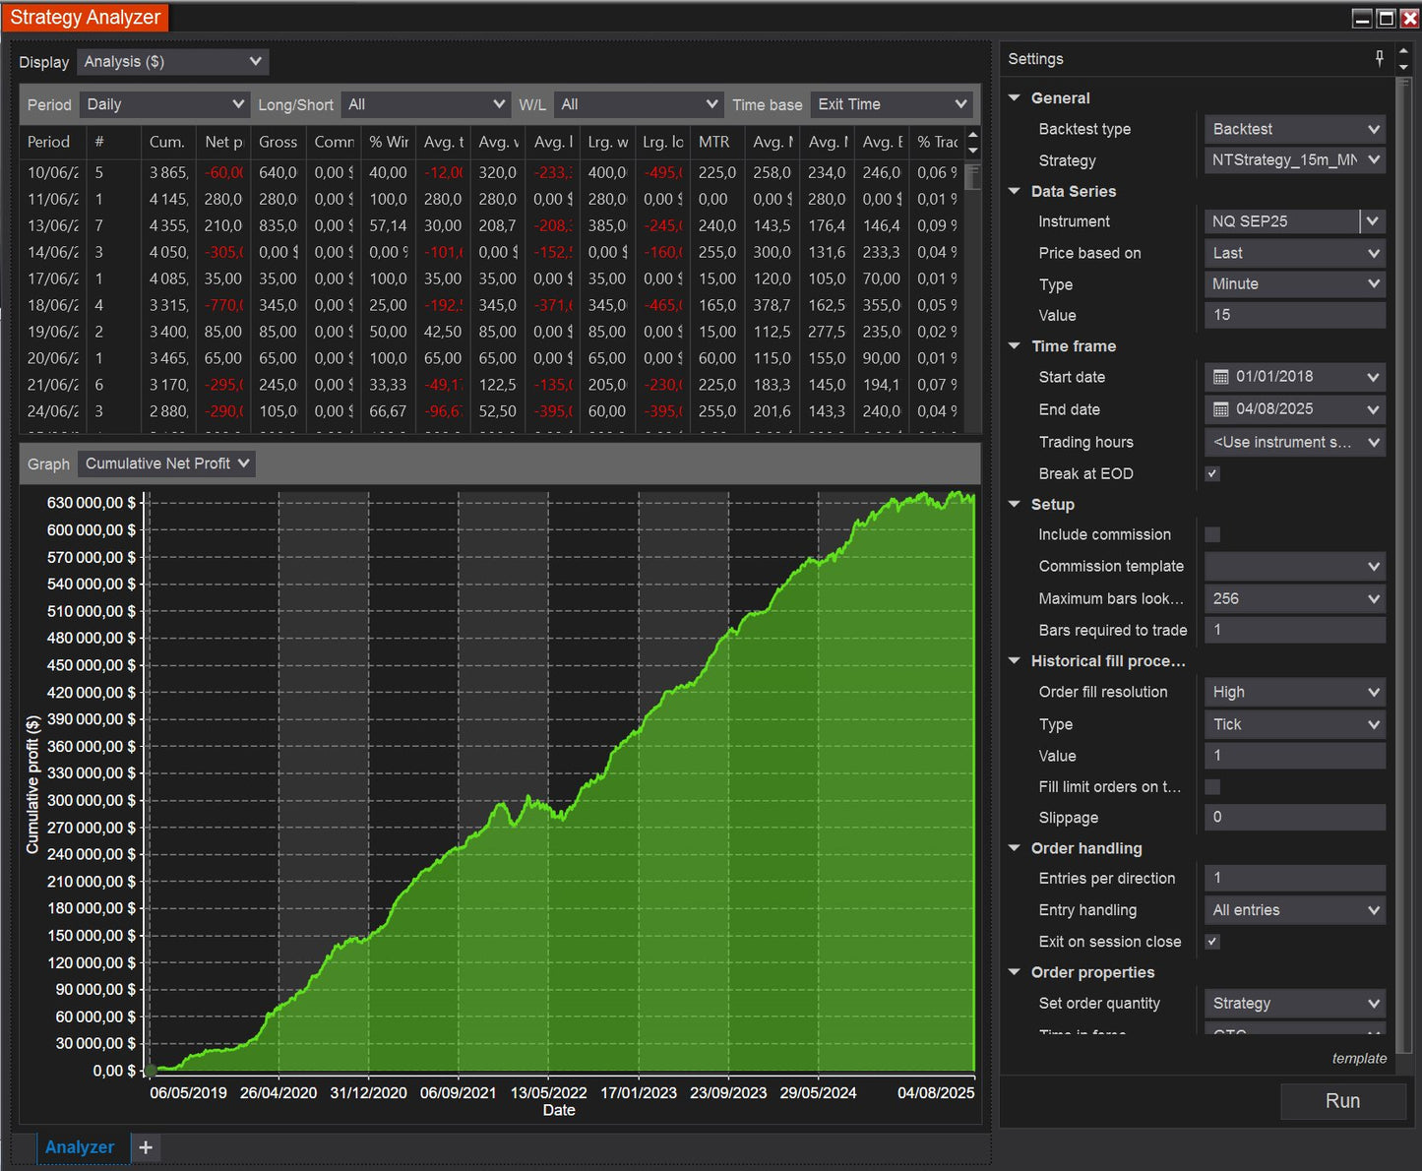Open the Instrument NQ SEP25 dropdown
Viewport: 1422px width, 1171px height.
(1374, 221)
